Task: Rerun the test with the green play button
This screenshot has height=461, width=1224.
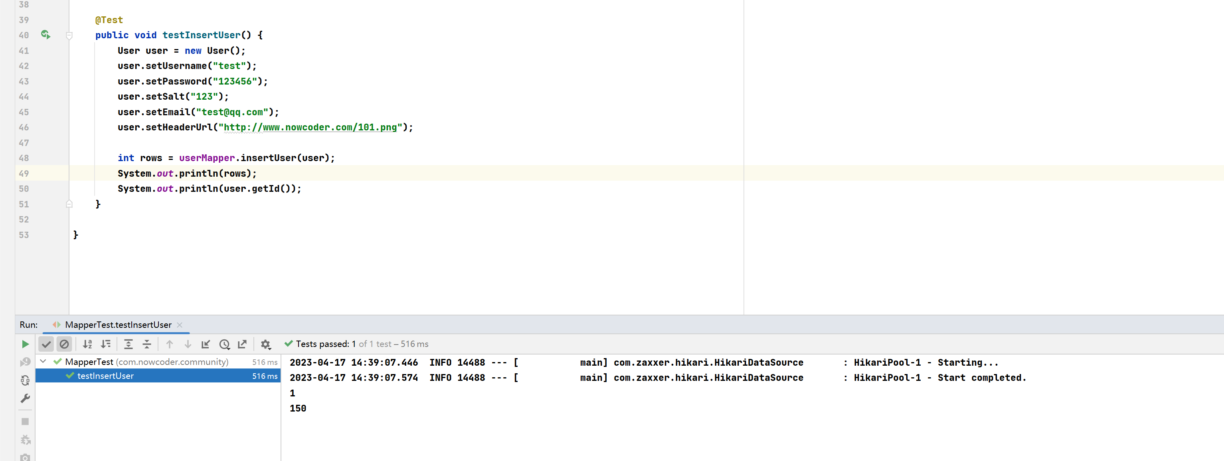Action: [x=26, y=344]
